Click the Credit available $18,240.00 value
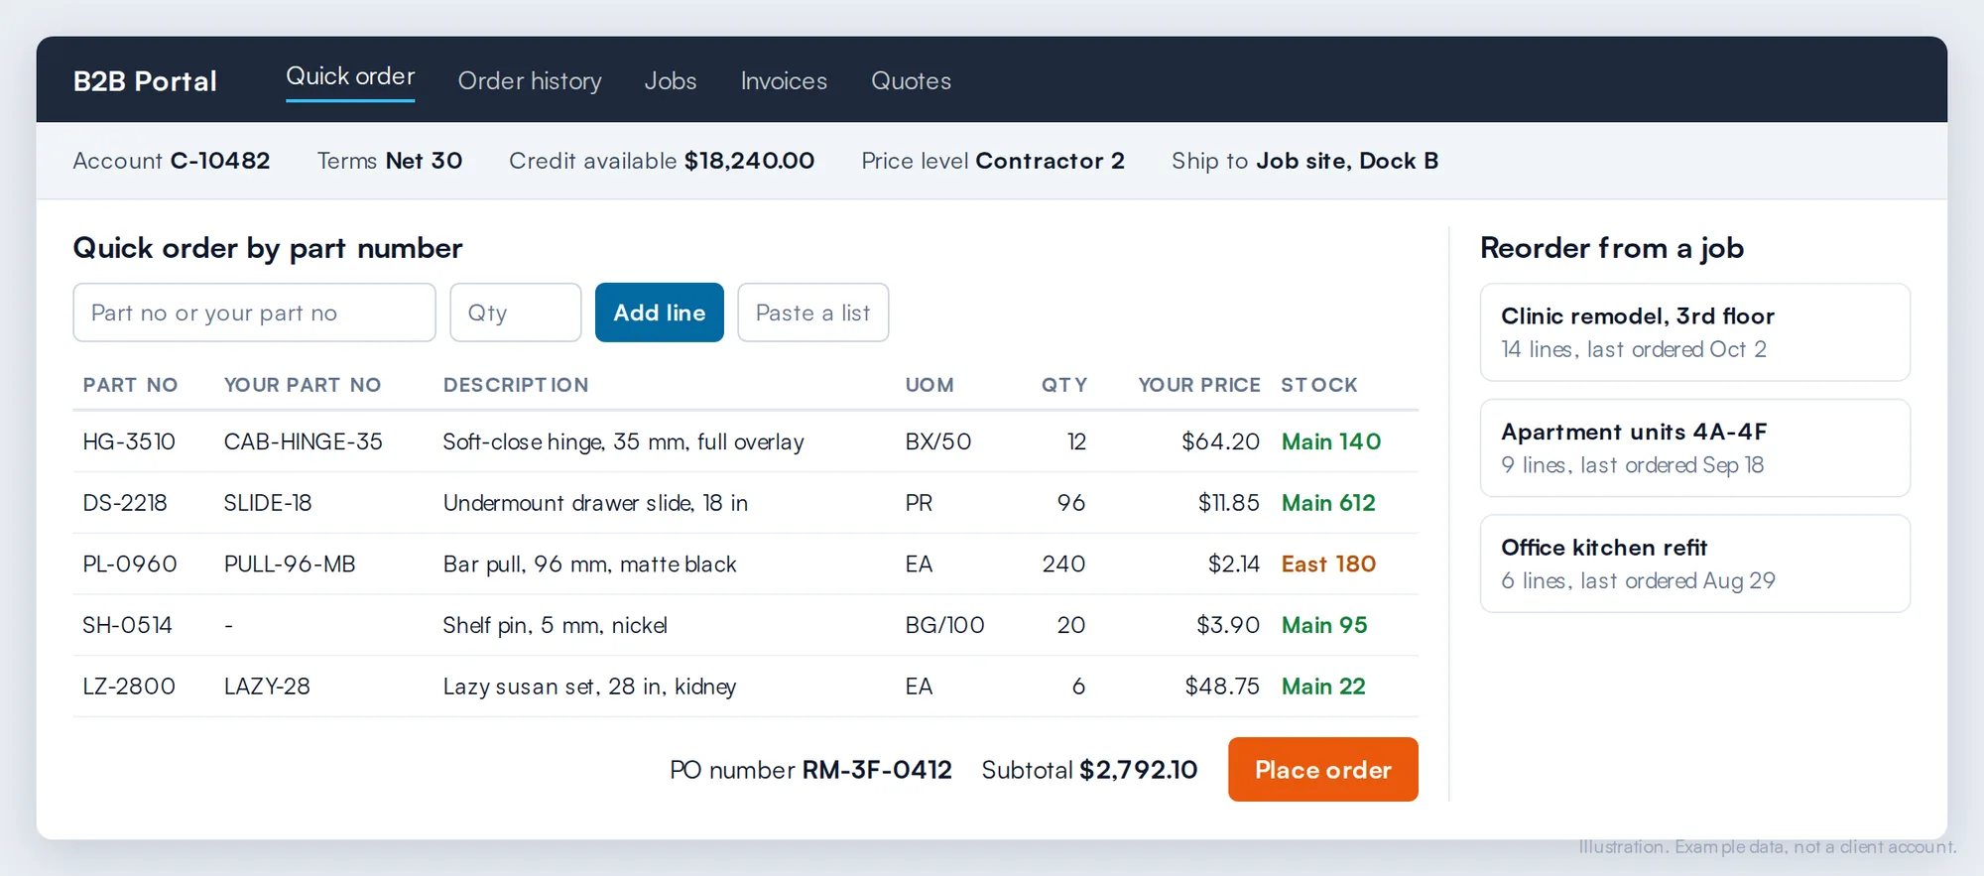1984x876 pixels. [x=749, y=161]
